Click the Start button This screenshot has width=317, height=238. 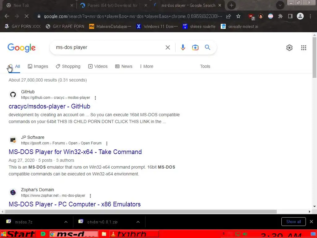click(18, 234)
